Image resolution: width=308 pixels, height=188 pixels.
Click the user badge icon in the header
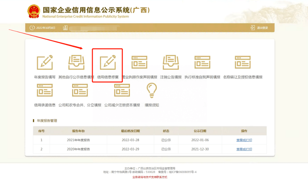[x=65, y=28]
